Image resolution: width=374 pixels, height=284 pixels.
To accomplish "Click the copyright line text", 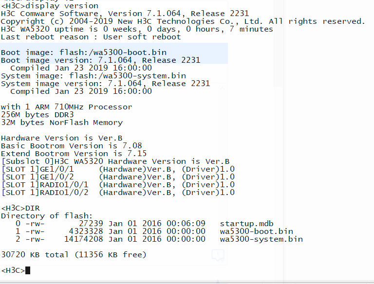I will (x=183, y=21).
